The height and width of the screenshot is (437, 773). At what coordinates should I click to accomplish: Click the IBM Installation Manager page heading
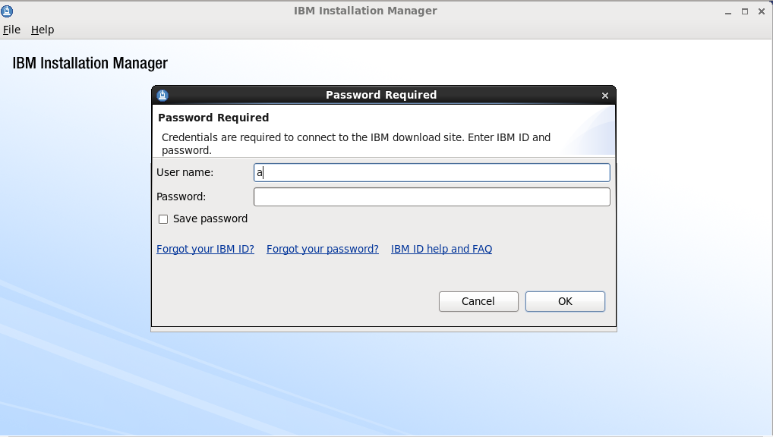90,63
